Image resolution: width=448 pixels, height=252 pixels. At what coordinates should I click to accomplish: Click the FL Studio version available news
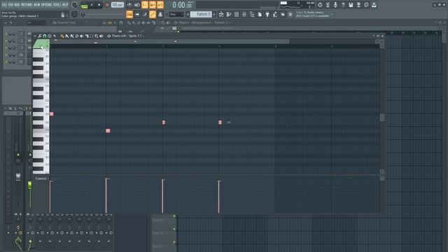312,14
